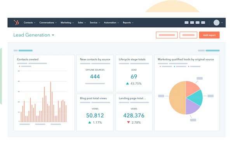
Task: Click the HubSpot sprocket logo
Action: tap(16, 22)
